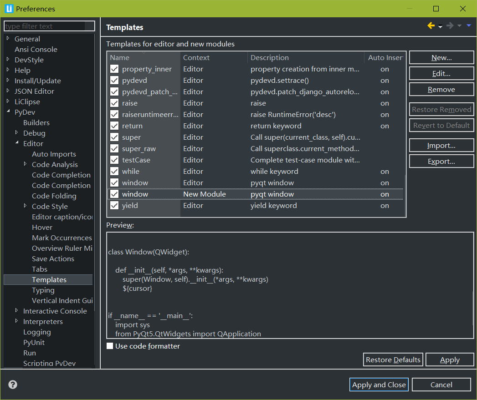Select the Templates tree item
477x400 pixels.
(49, 279)
